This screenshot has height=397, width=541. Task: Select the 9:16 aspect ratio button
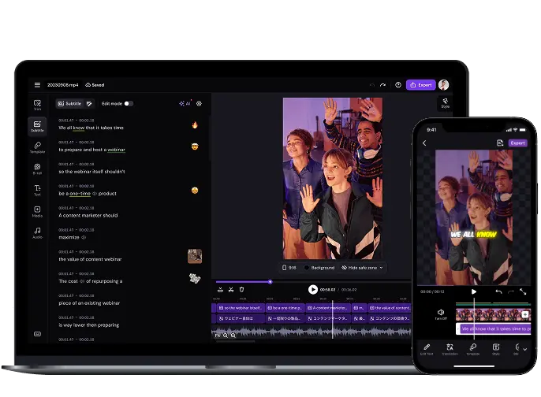(289, 268)
